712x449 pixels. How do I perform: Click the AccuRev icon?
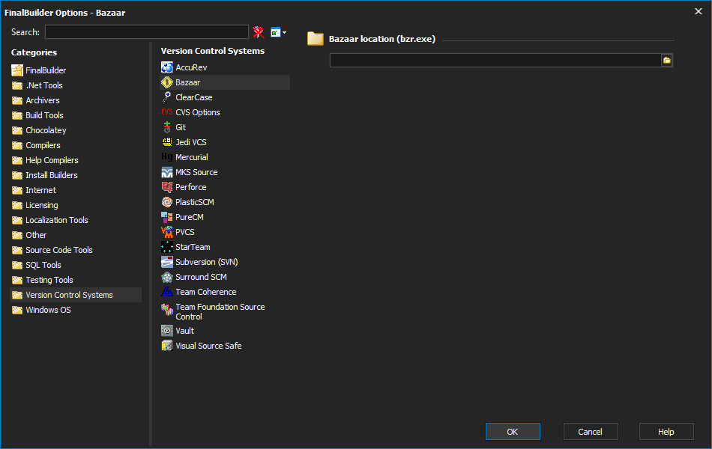coord(167,67)
